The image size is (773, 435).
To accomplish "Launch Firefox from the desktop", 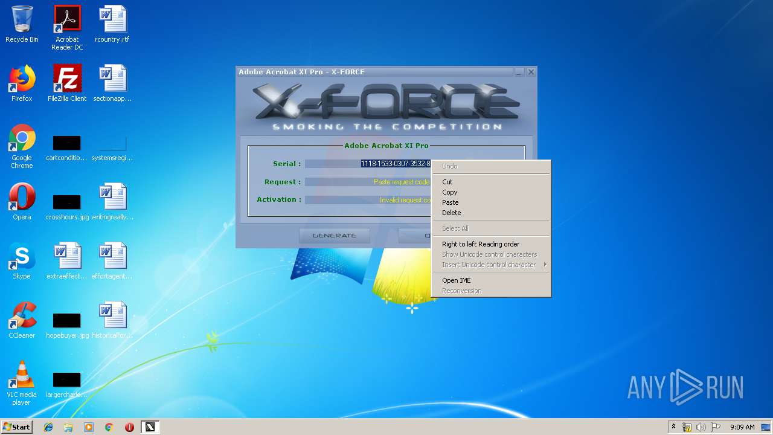I will (x=22, y=83).
